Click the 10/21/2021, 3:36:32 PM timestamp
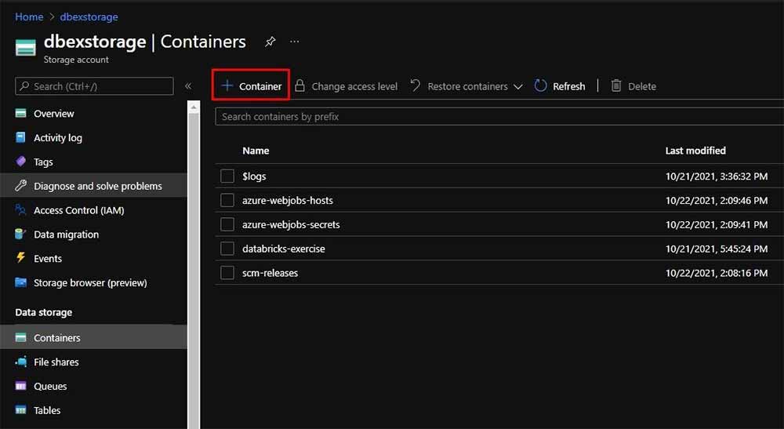This screenshot has height=429, width=784. click(717, 176)
